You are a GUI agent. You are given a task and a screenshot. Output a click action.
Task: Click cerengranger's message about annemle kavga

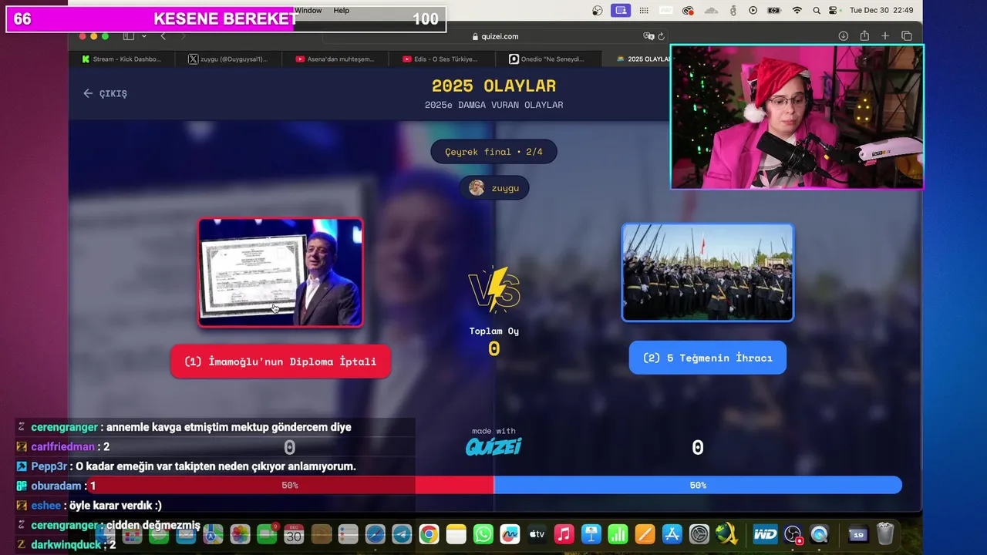(229, 427)
